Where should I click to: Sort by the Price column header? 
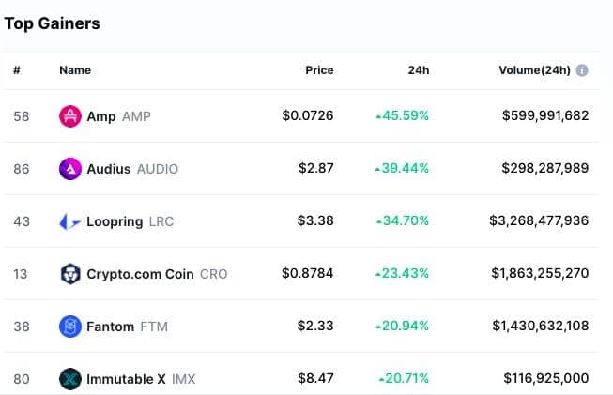coord(319,70)
